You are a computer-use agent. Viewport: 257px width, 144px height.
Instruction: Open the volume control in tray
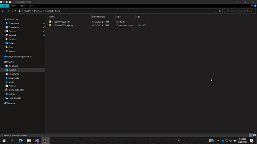(231, 141)
